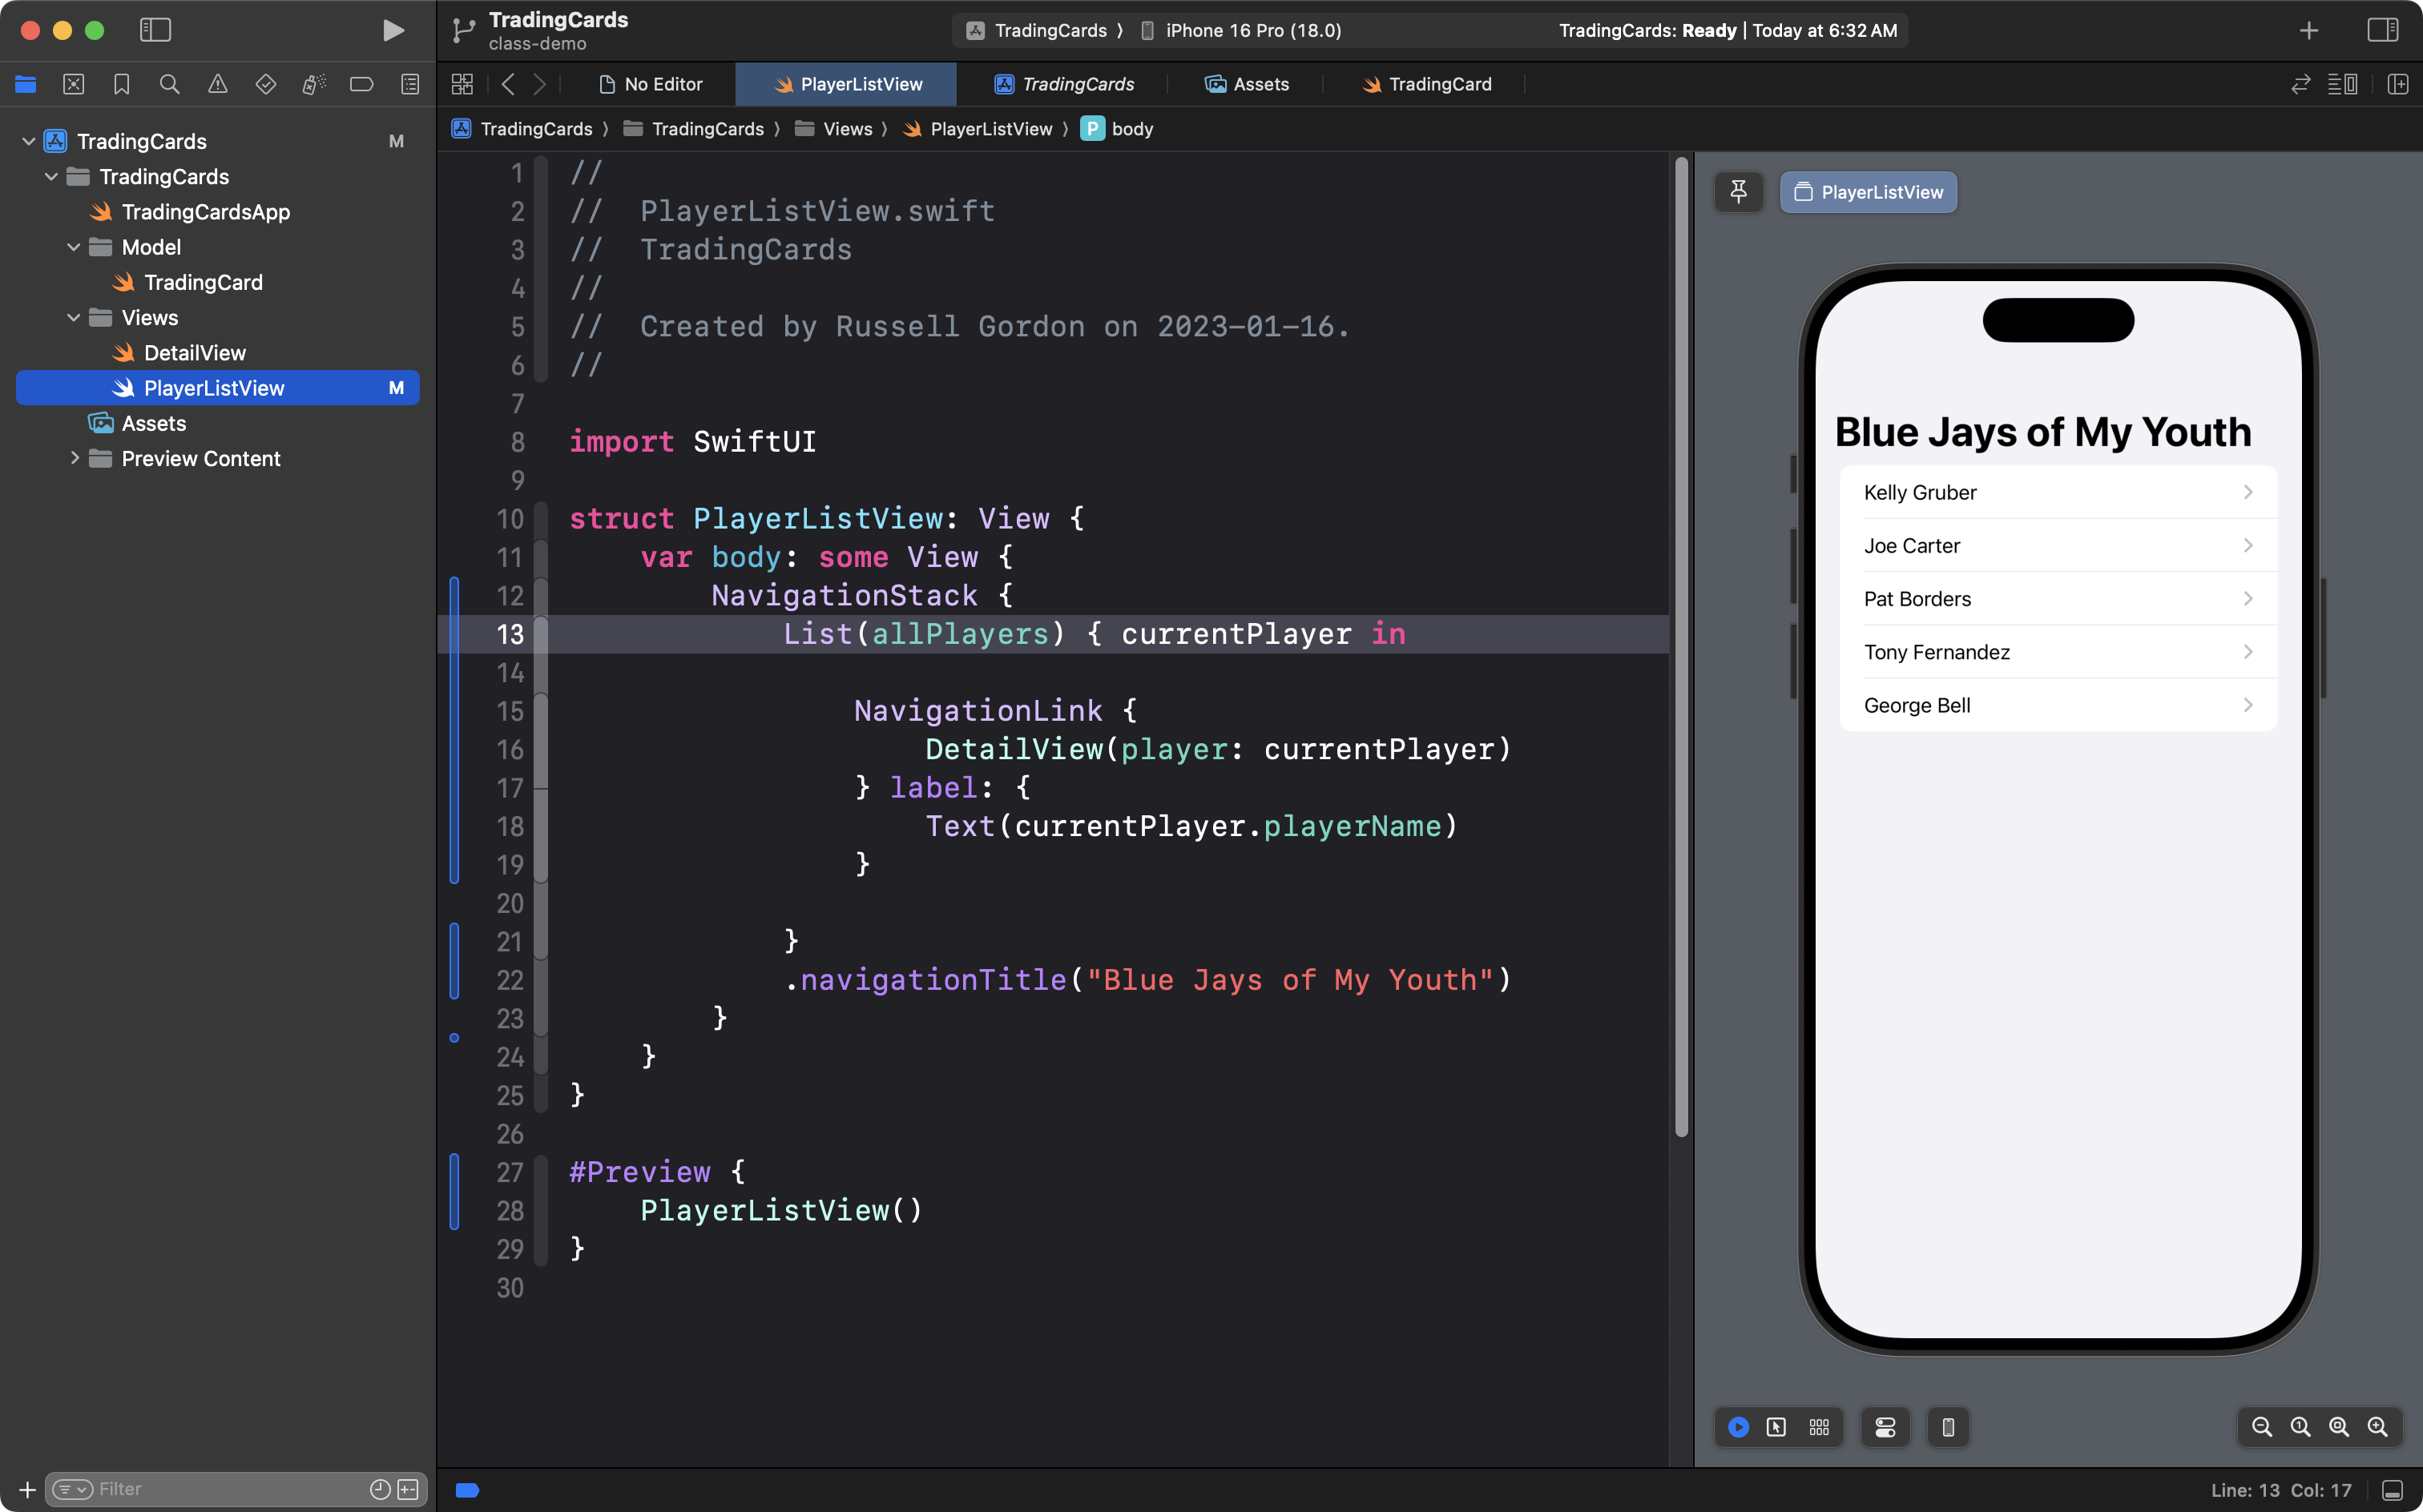Collapse the Views folder
The width and height of the screenshot is (2423, 1512).
click(73, 317)
